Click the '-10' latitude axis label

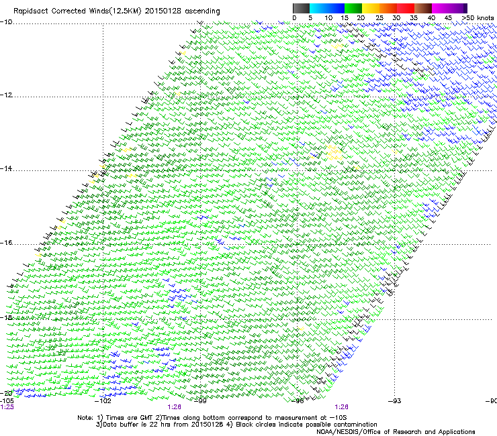(6, 22)
